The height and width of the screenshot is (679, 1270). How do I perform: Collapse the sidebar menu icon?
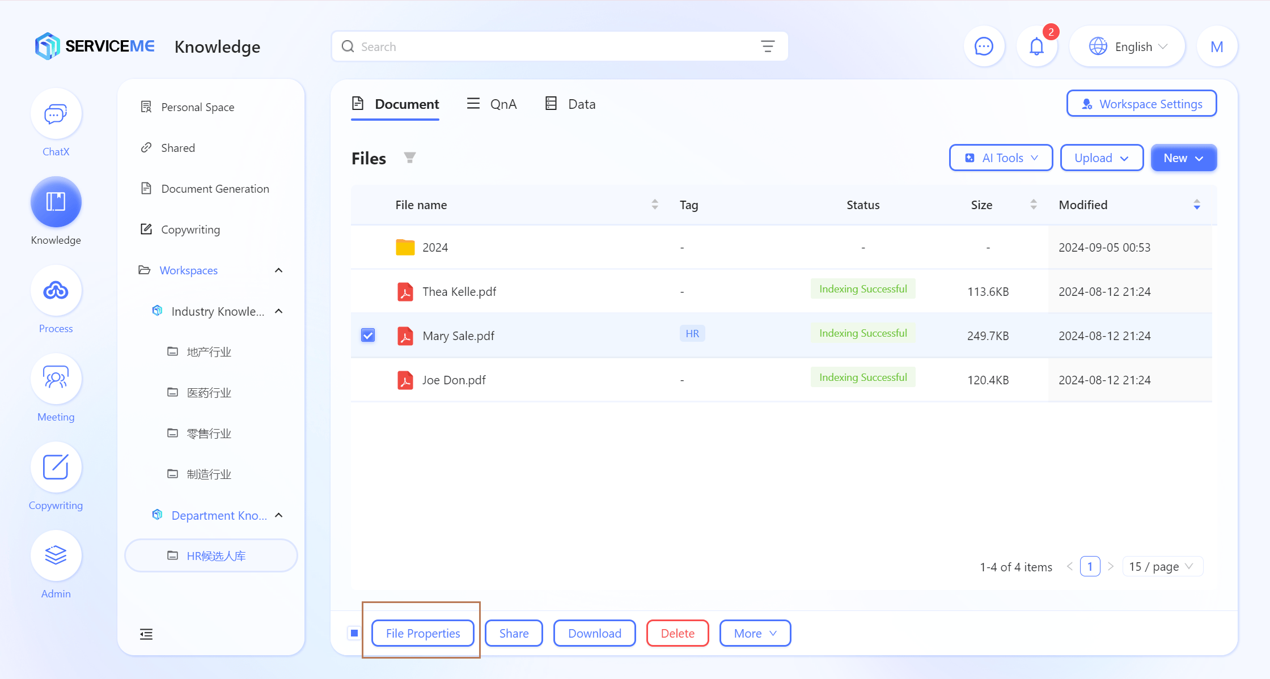[x=146, y=634]
